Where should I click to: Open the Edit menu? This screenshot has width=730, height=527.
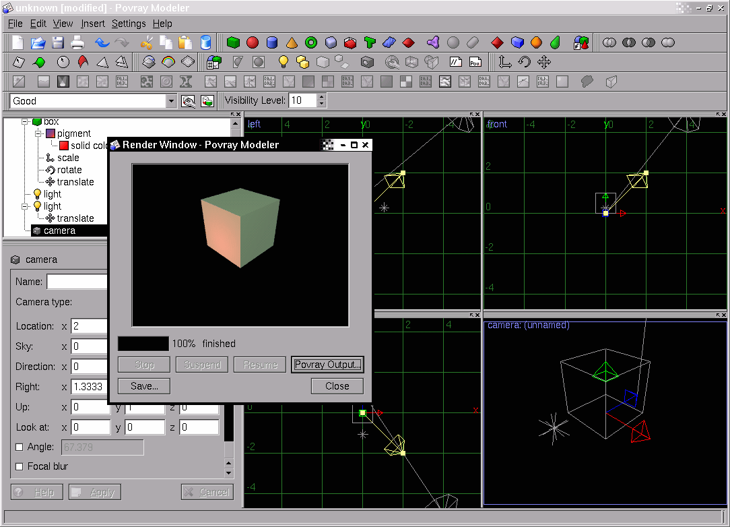(38, 24)
